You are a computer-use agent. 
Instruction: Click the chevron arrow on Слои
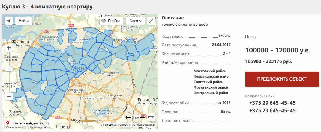[141, 21]
